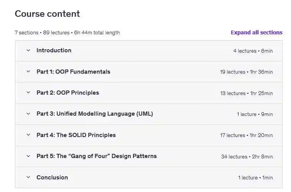Viewport: 291px width, 192px height.
Task: Click the Part 2: OOP Principles heading
Action: (x=68, y=92)
